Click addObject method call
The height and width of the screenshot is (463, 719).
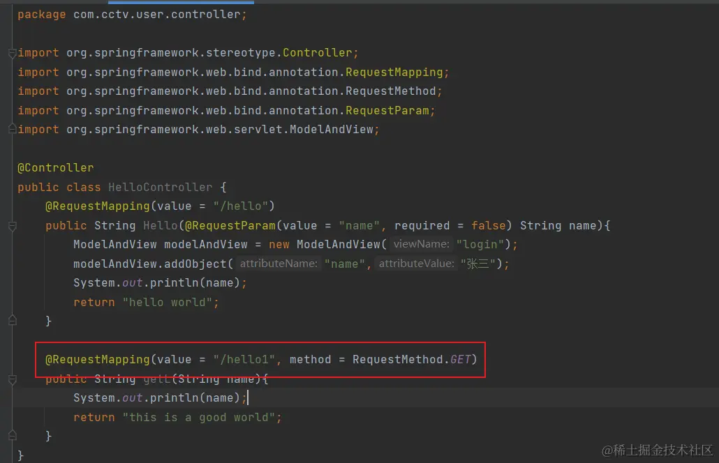pyautogui.click(x=195, y=264)
